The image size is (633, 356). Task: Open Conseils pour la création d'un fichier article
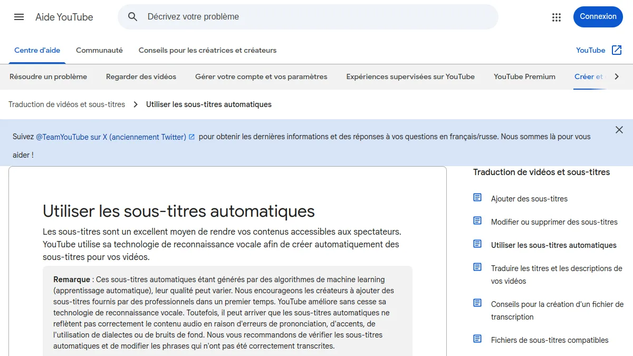click(557, 311)
